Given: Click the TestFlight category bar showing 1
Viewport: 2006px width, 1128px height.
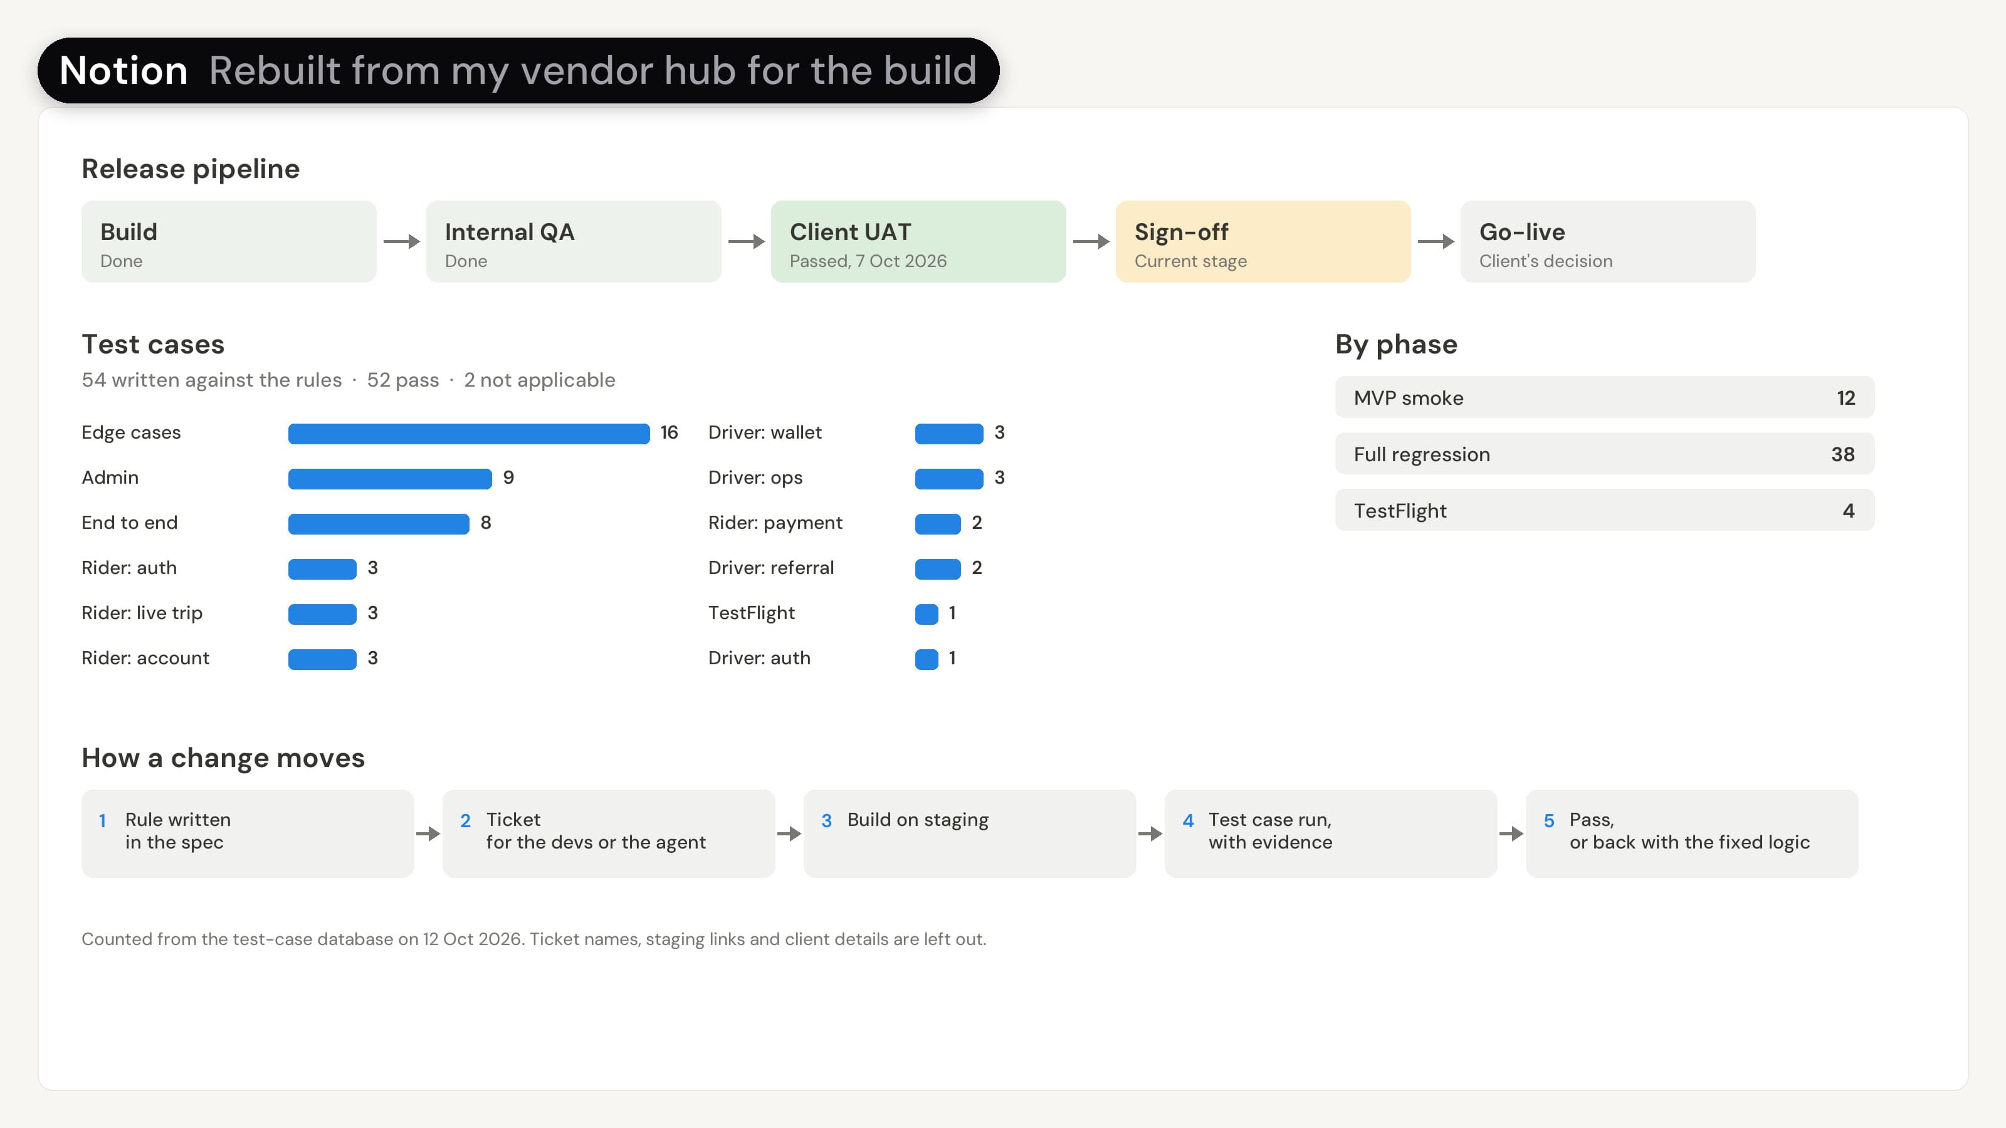Looking at the screenshot, I should (927, 614).
